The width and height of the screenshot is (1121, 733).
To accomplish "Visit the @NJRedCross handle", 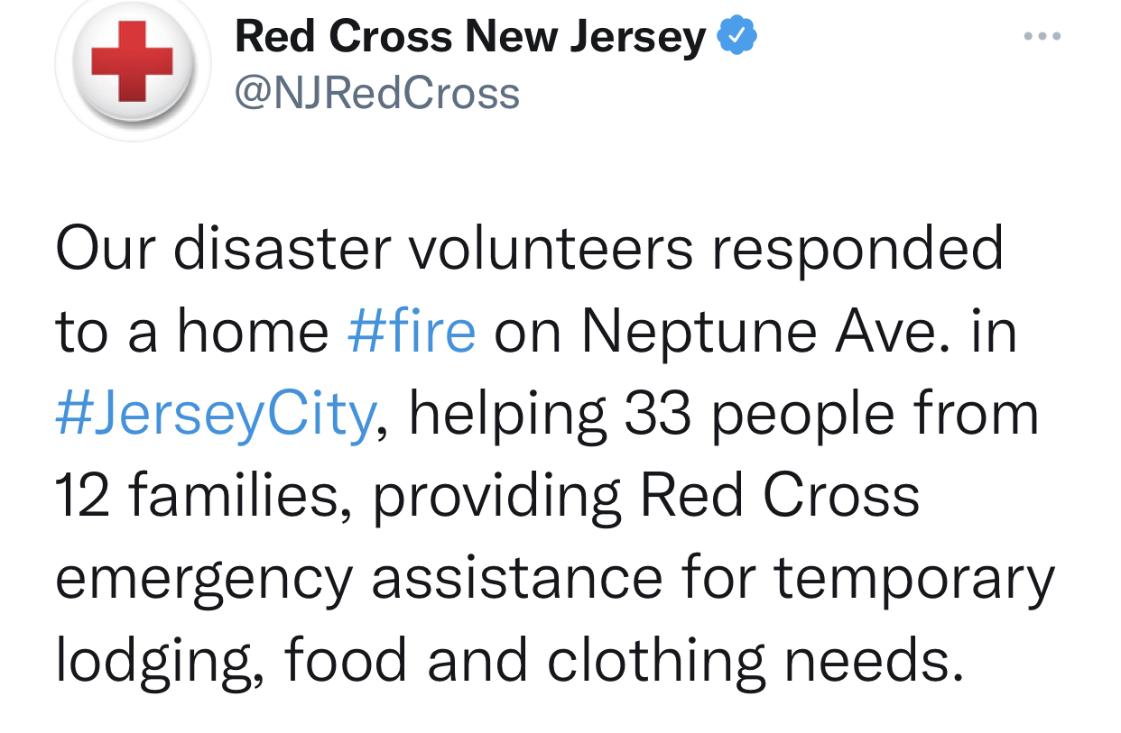I will click(x=377, y=93).
